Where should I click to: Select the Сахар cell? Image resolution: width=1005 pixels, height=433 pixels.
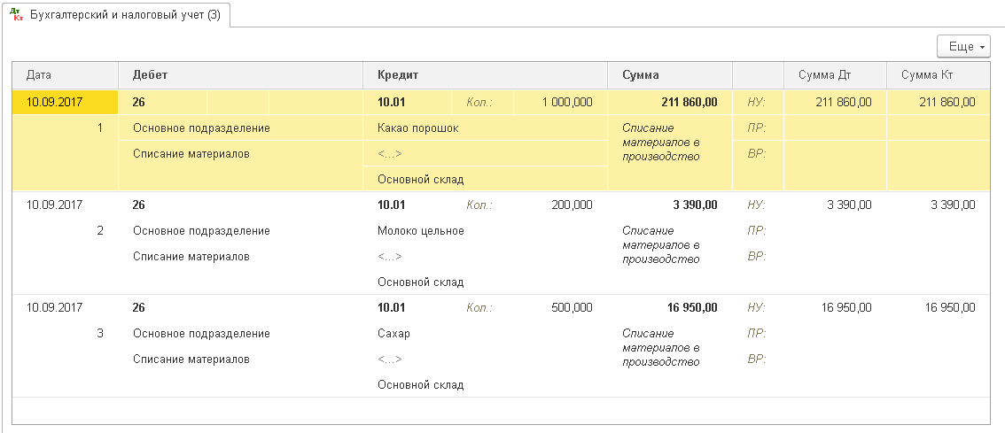pyautogui.click(x=485, y=334)
